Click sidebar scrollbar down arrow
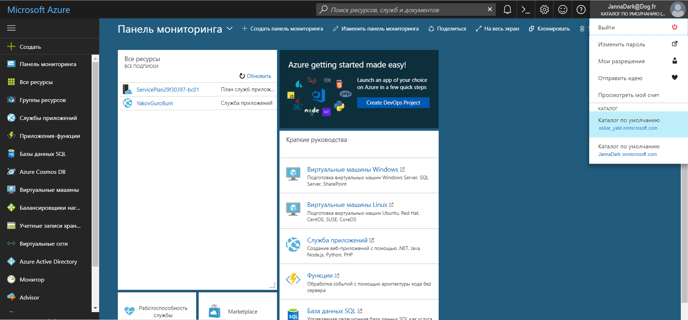Screen dimensions: 688x320 coord(95,308)
